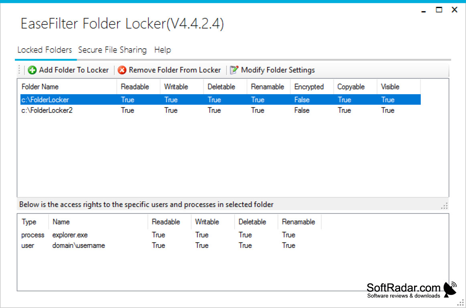Click Modify Folder Settings label

pyautogui.click(x=278, y=70)
